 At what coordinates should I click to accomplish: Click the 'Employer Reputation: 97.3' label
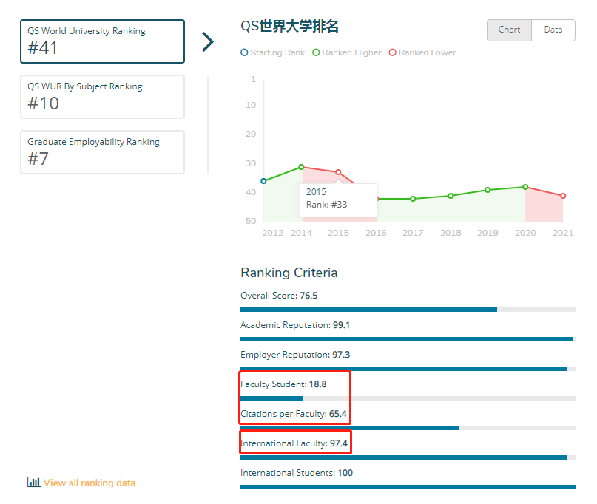pos(295,355)
